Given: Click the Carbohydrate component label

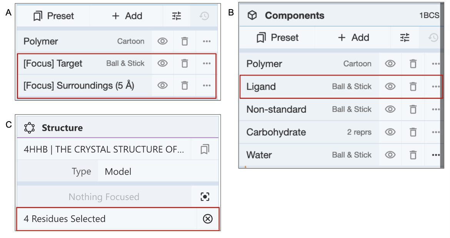Looking at the screenshot, I should point(276,132).
